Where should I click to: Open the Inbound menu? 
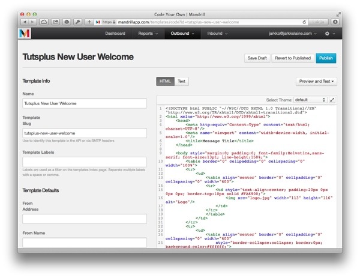(x=217, y=34)
